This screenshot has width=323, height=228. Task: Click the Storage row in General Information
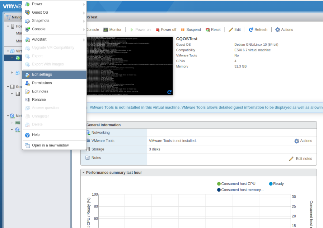pos(198,149)
